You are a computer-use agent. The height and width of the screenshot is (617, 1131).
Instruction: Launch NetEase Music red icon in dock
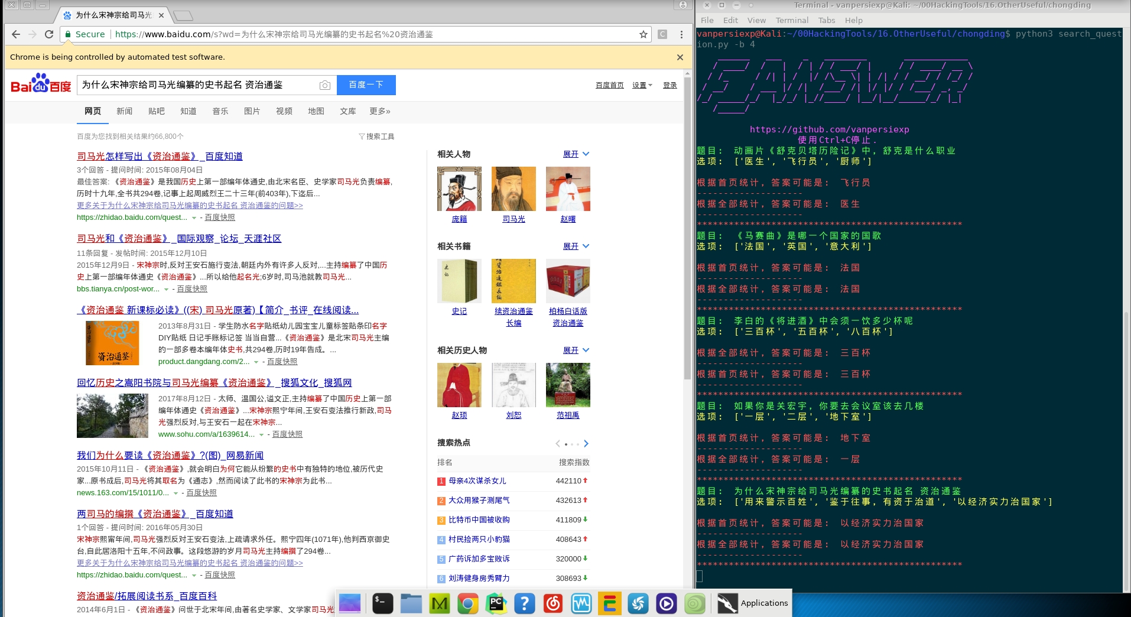pyautogui.click(x=553, y=603)
